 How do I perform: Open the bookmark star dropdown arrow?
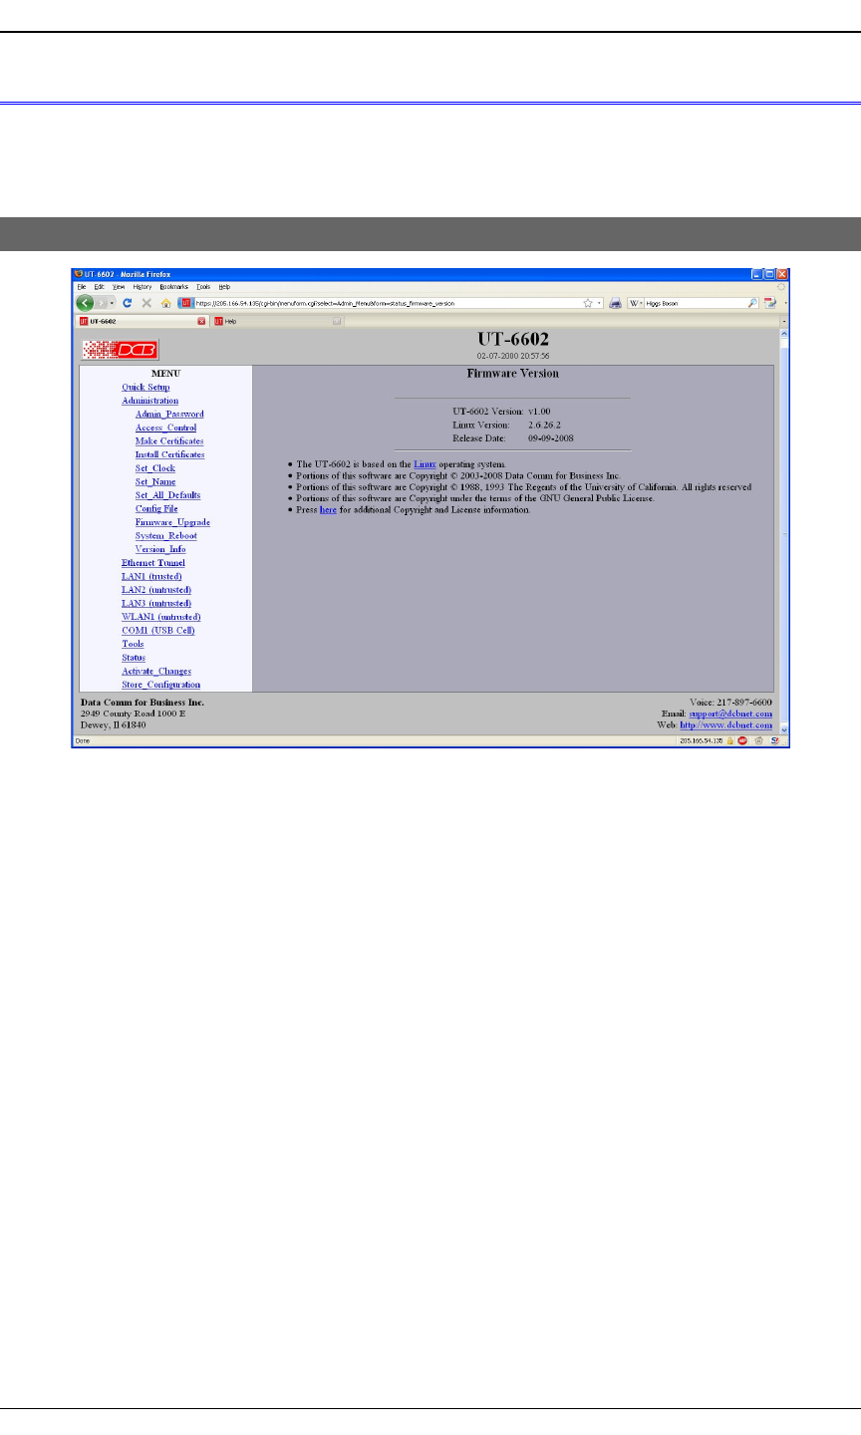pyautogui.click(x=600, y=303)
